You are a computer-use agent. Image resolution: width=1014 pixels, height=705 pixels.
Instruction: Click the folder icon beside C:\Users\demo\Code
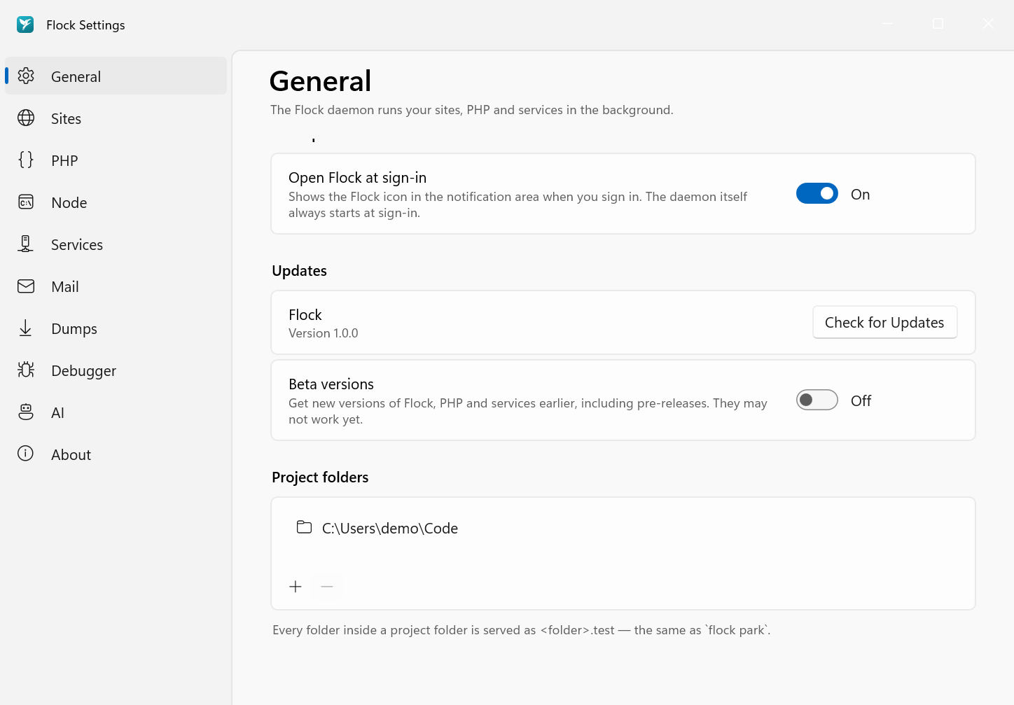(304, 527)
